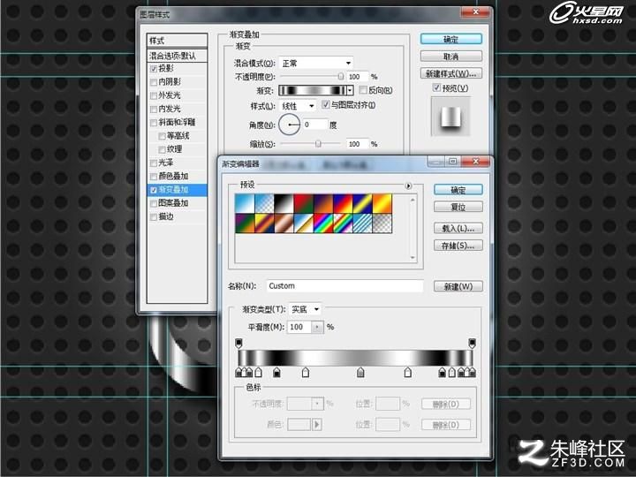636x477 pixels.
Task: Click the 新建样式(W)... button
Action: click(x=451, y=73)
